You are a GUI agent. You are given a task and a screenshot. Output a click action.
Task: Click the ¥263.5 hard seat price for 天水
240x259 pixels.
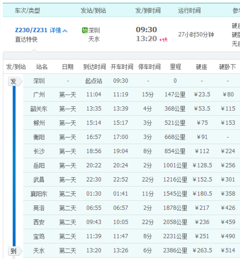coord(202,251)
